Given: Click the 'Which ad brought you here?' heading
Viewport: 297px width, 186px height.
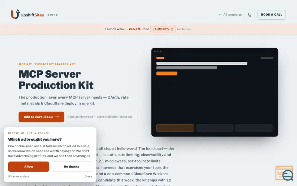Looking at the screenshot, I should [35, 139].
